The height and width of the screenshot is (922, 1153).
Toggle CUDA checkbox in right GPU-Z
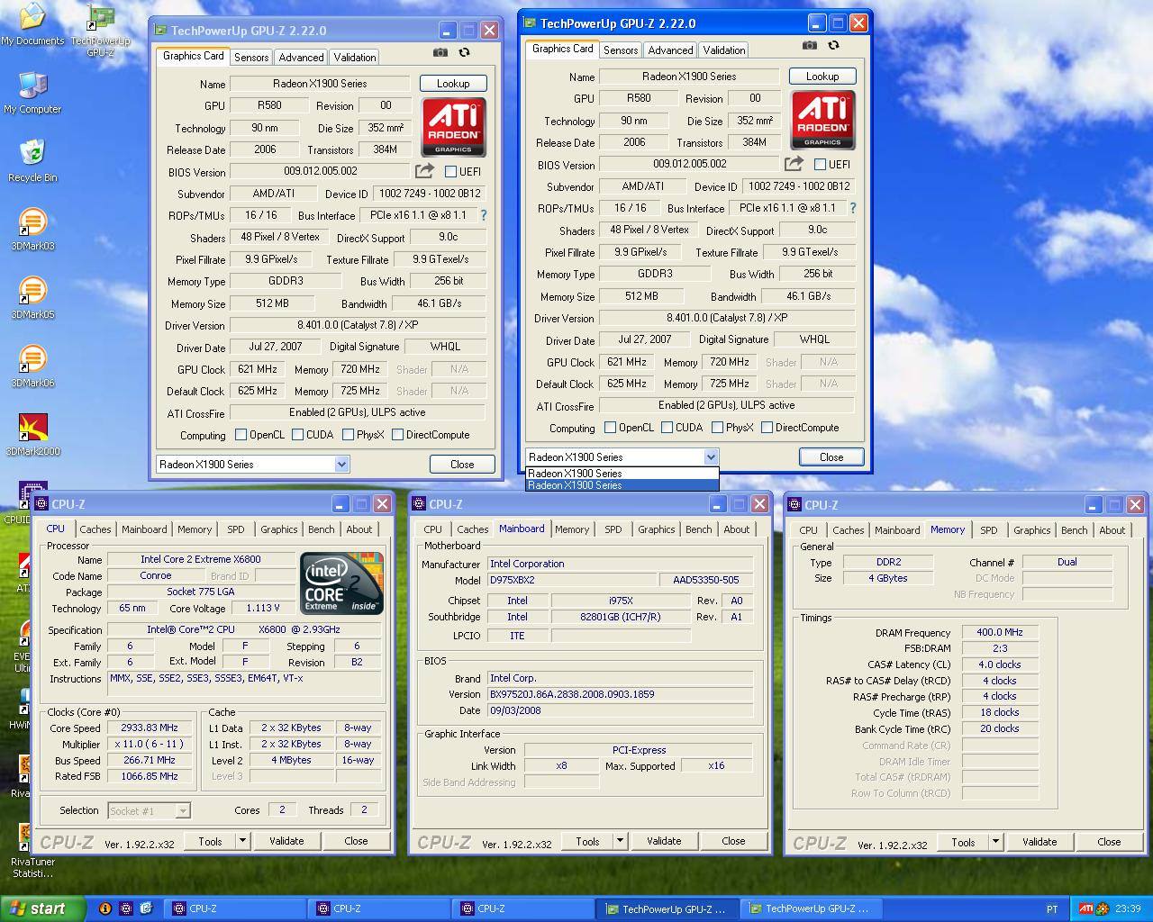(667, 428)
